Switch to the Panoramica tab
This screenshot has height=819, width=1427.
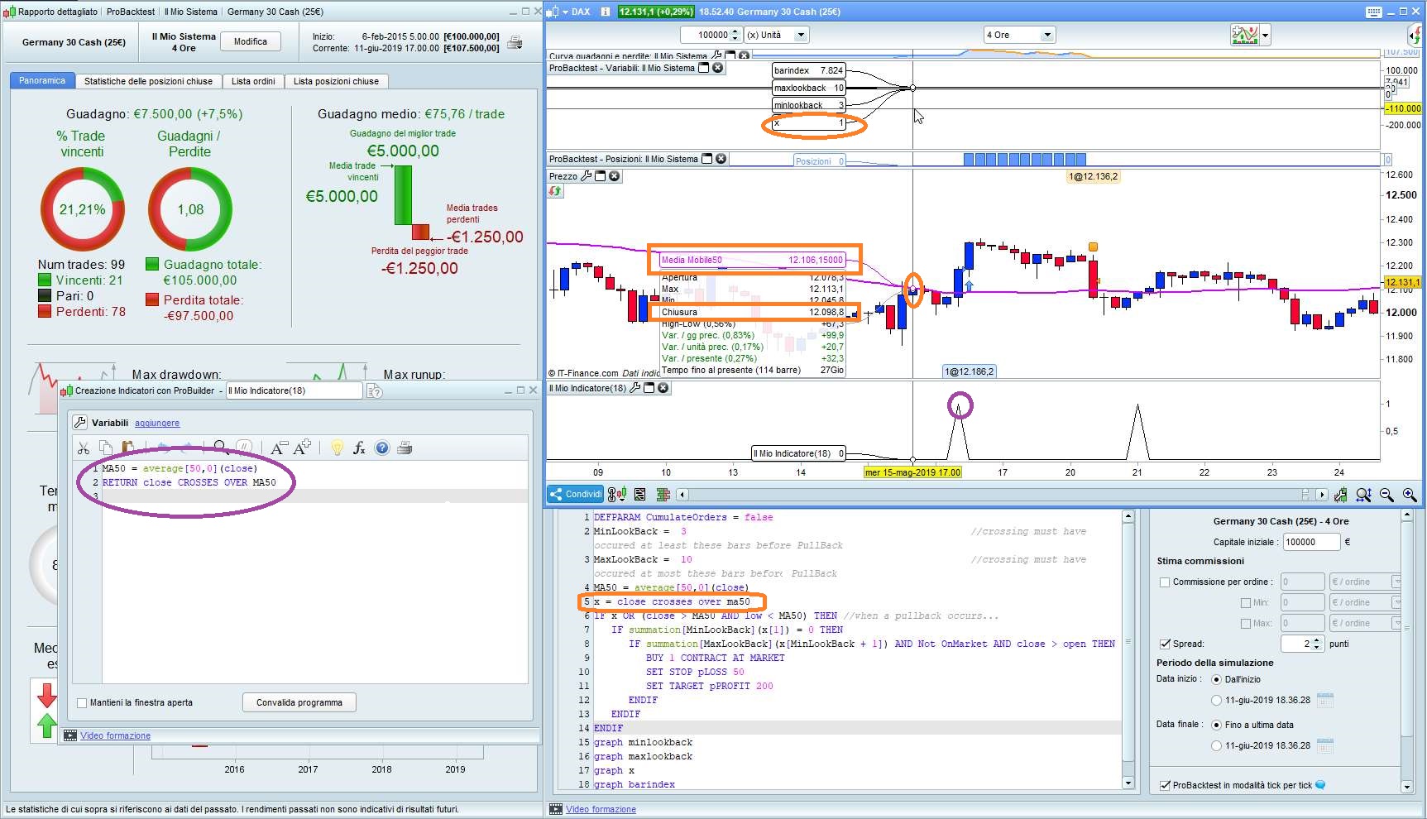tap(42, 81)
